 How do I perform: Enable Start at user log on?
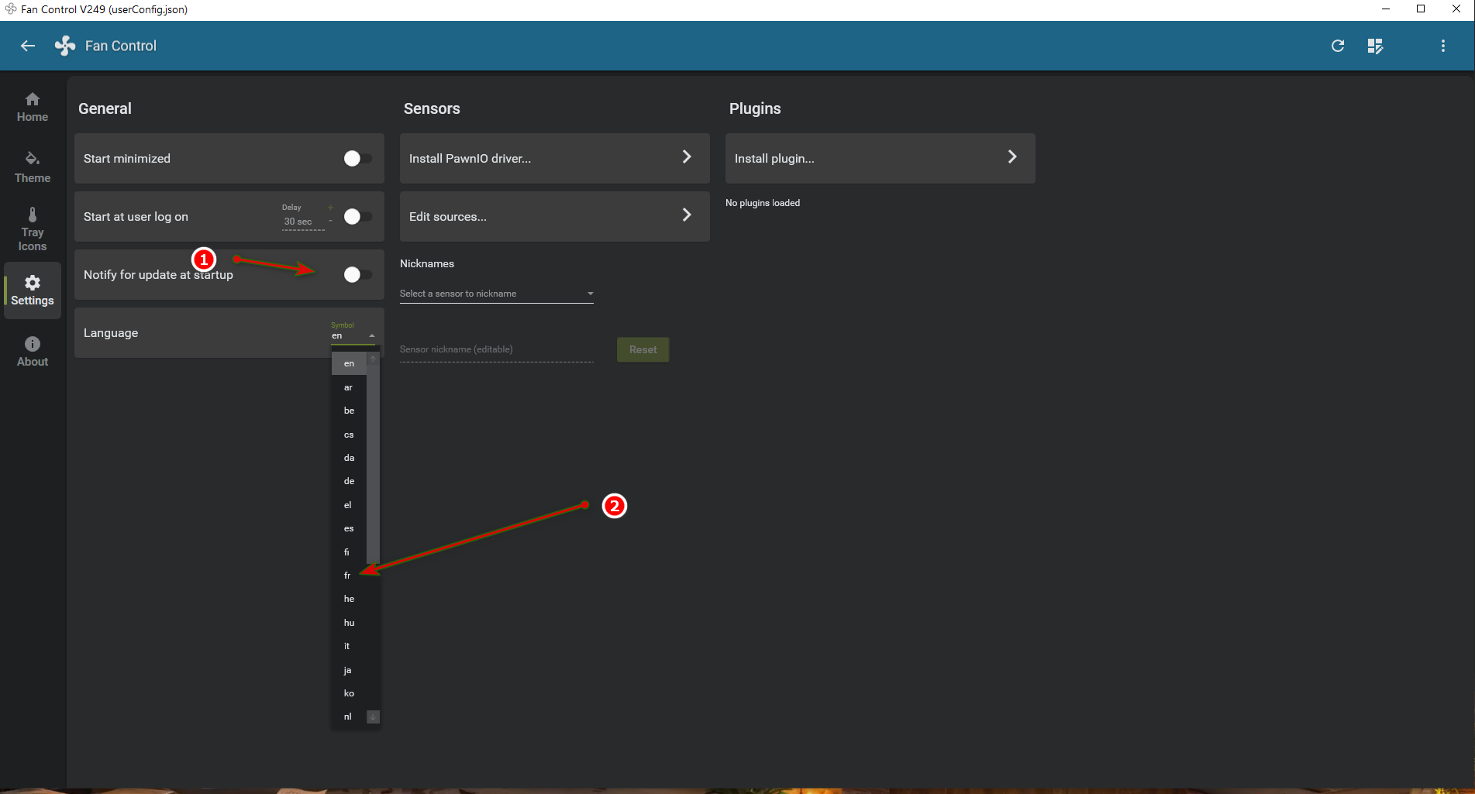357,217
